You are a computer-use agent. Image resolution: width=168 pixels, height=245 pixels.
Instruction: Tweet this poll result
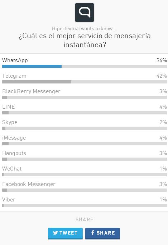[x=65, y=233]
